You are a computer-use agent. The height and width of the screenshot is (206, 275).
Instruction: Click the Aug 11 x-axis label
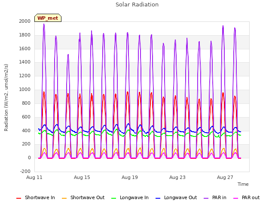tap(34, 177)
